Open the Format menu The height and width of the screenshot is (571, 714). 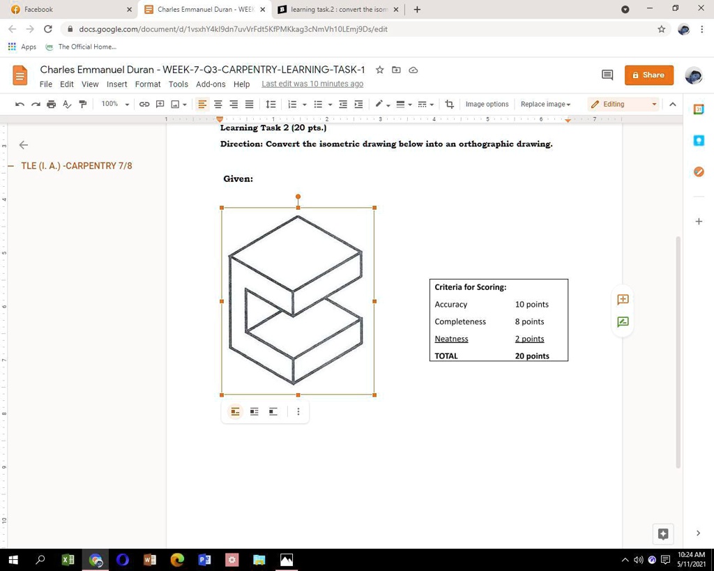click(x=147, y=84)
